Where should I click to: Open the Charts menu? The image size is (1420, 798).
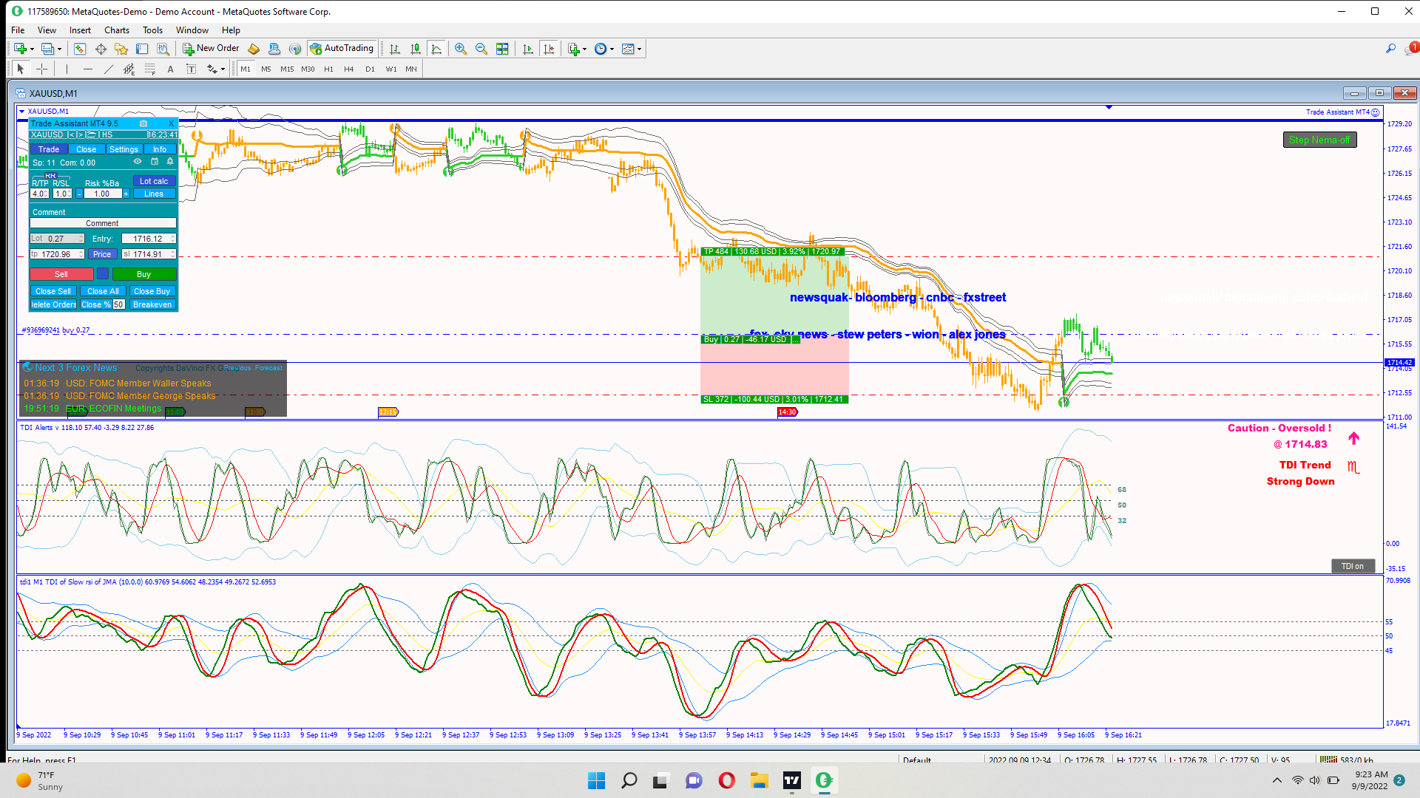[x=116, y=30]
